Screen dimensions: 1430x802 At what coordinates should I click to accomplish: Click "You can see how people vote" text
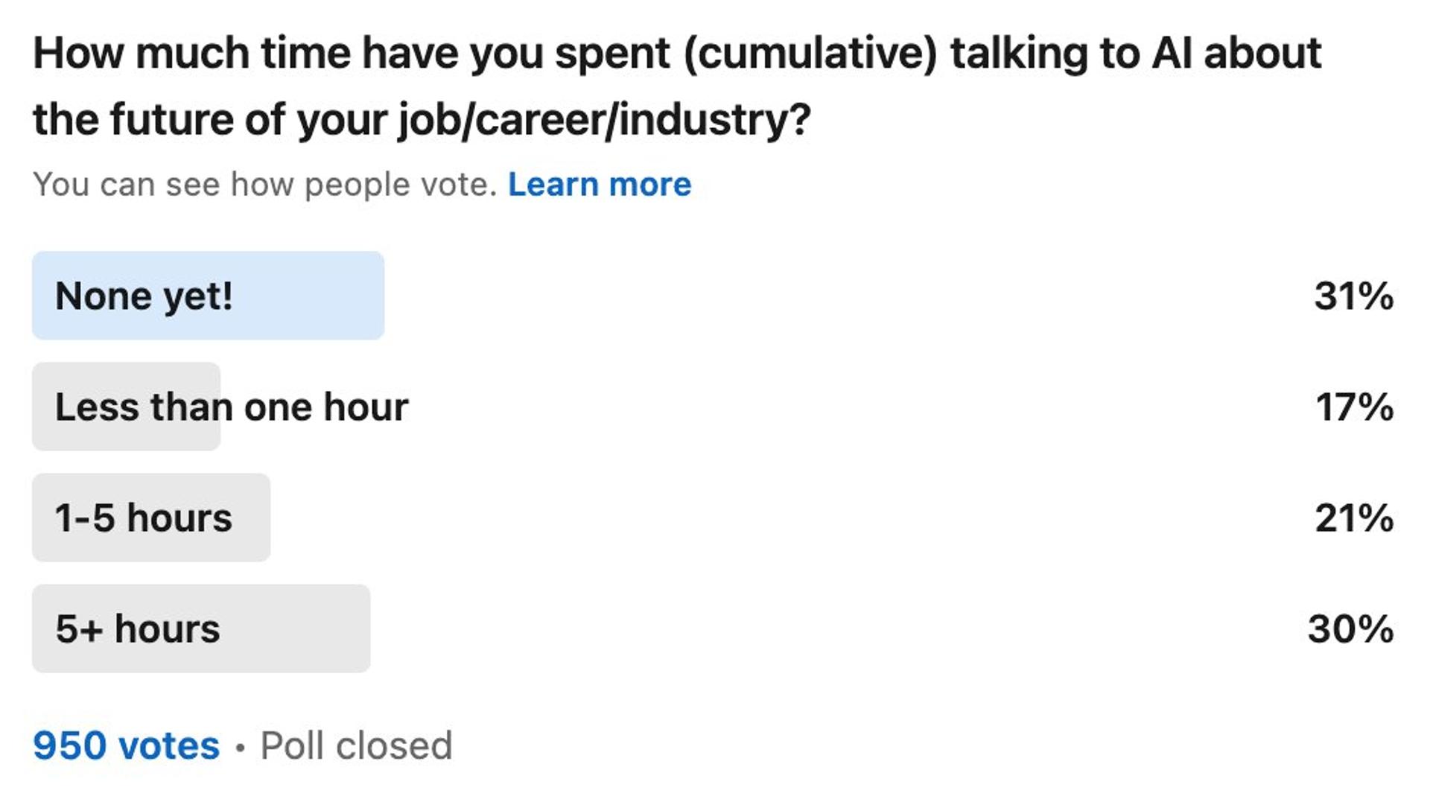tap(264, 185)
